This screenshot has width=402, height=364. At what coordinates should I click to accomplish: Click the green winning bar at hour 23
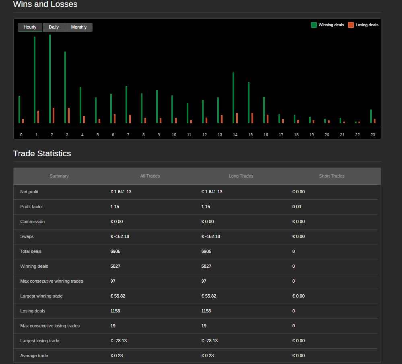(371, 116)
